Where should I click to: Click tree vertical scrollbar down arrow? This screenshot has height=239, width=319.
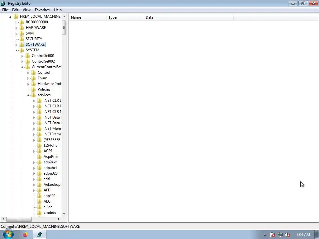click(64, 214)
